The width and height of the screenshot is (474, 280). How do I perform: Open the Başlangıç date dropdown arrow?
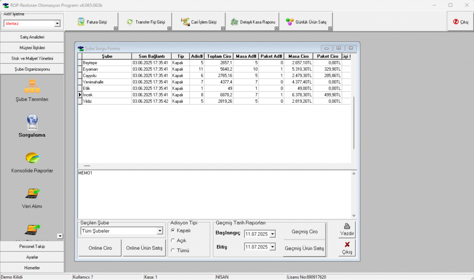(272, 234)
